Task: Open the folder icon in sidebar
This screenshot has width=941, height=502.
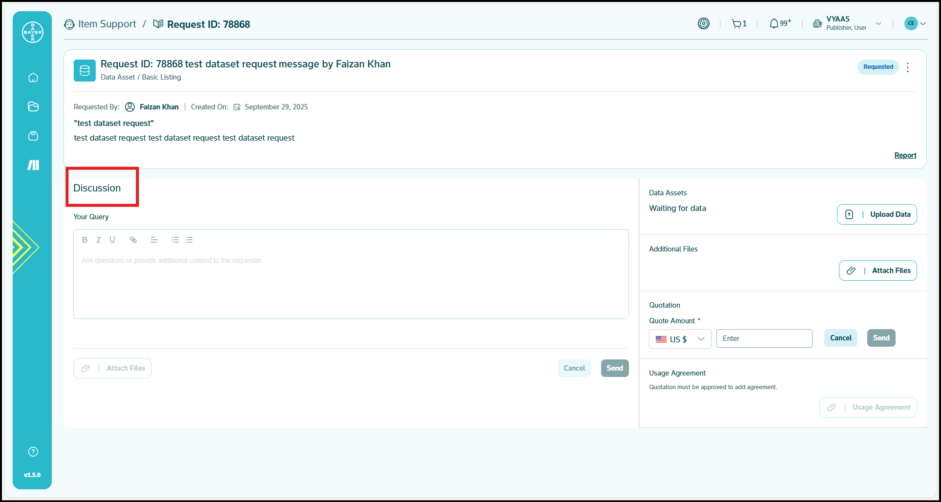Action: pos(33,106)
